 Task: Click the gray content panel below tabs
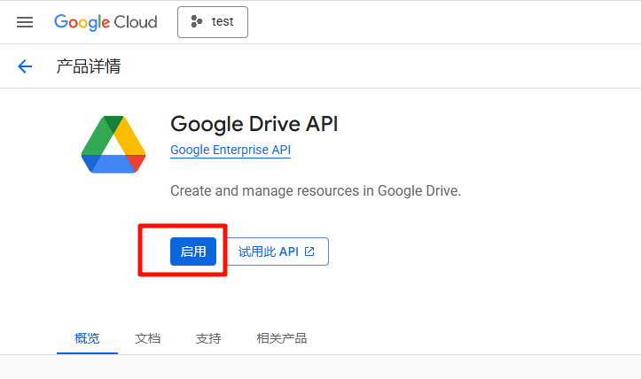pyautogui.click(x=320, y=367)
